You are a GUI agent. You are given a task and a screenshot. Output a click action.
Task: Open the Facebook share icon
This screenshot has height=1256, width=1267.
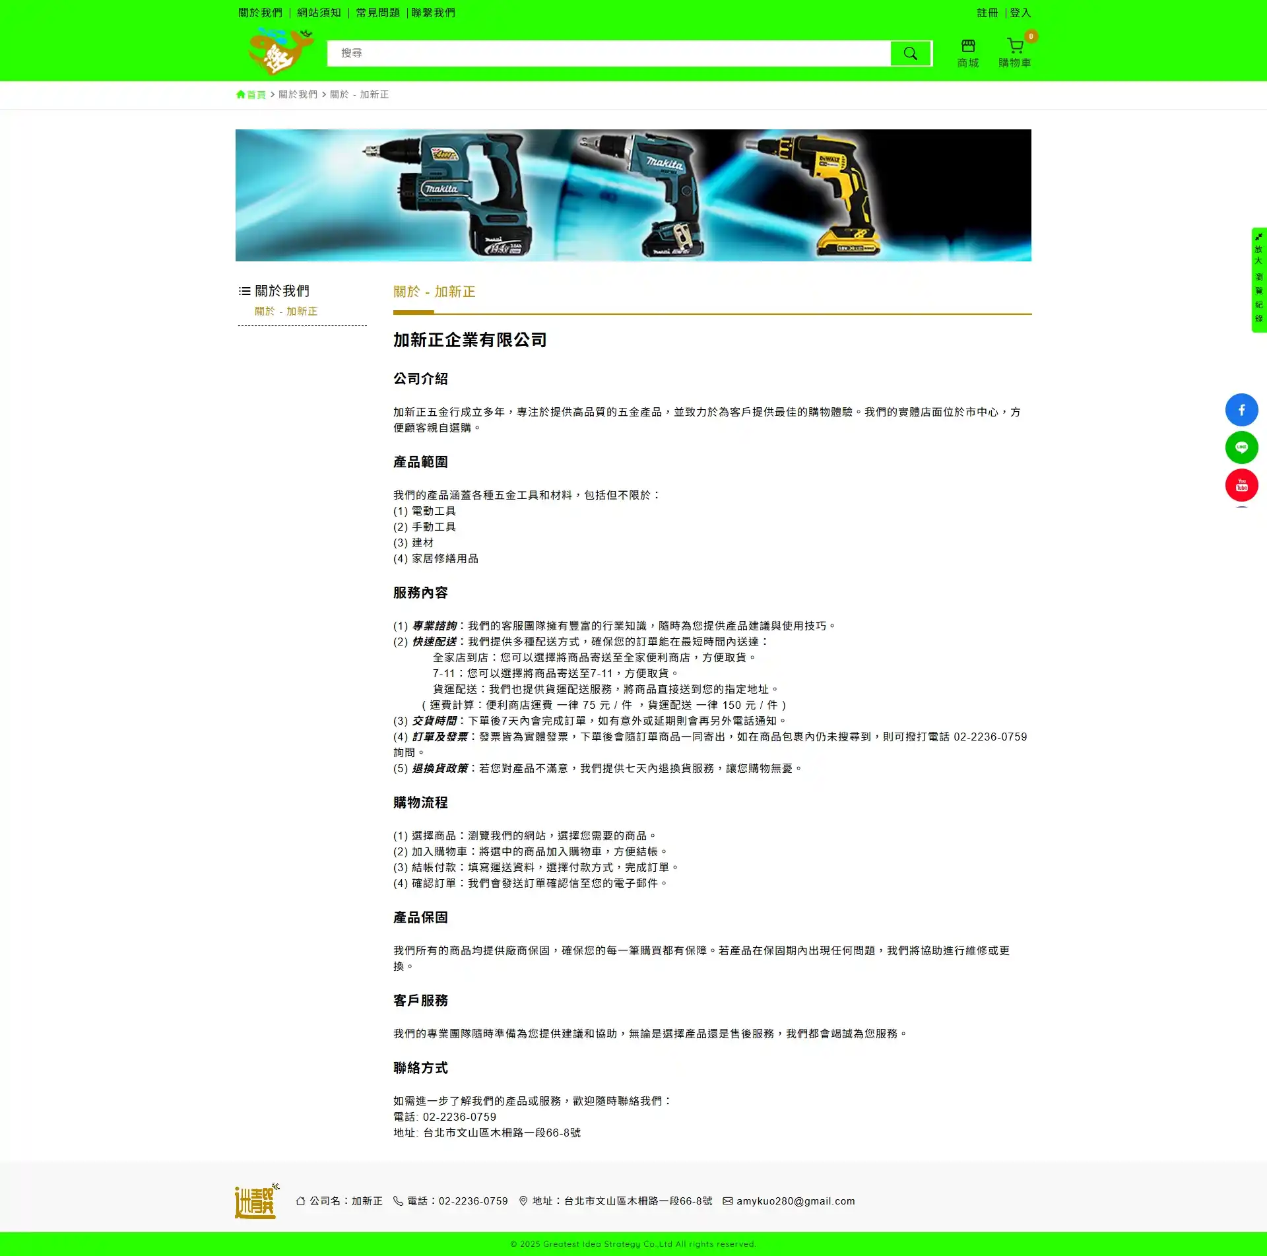1241,409
